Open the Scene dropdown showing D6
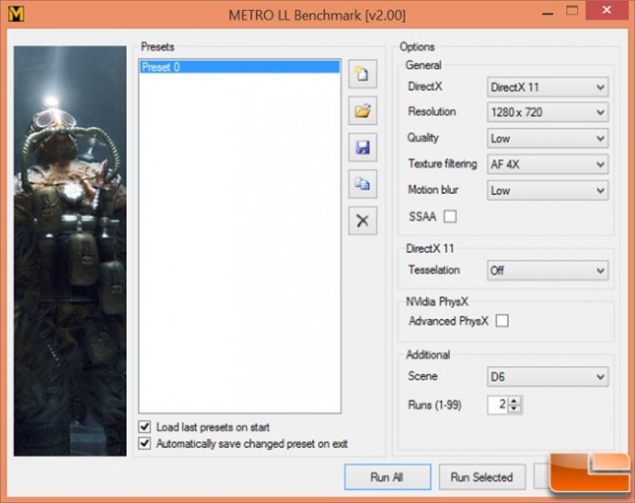The width and height of the screenshot is (635, 503). tap(547, 377)
